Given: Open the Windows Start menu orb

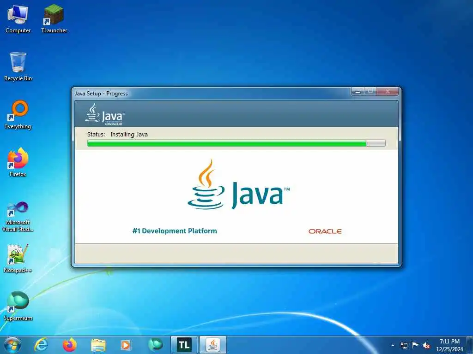Looking at the screenshot, I should [x=12, y=345].
